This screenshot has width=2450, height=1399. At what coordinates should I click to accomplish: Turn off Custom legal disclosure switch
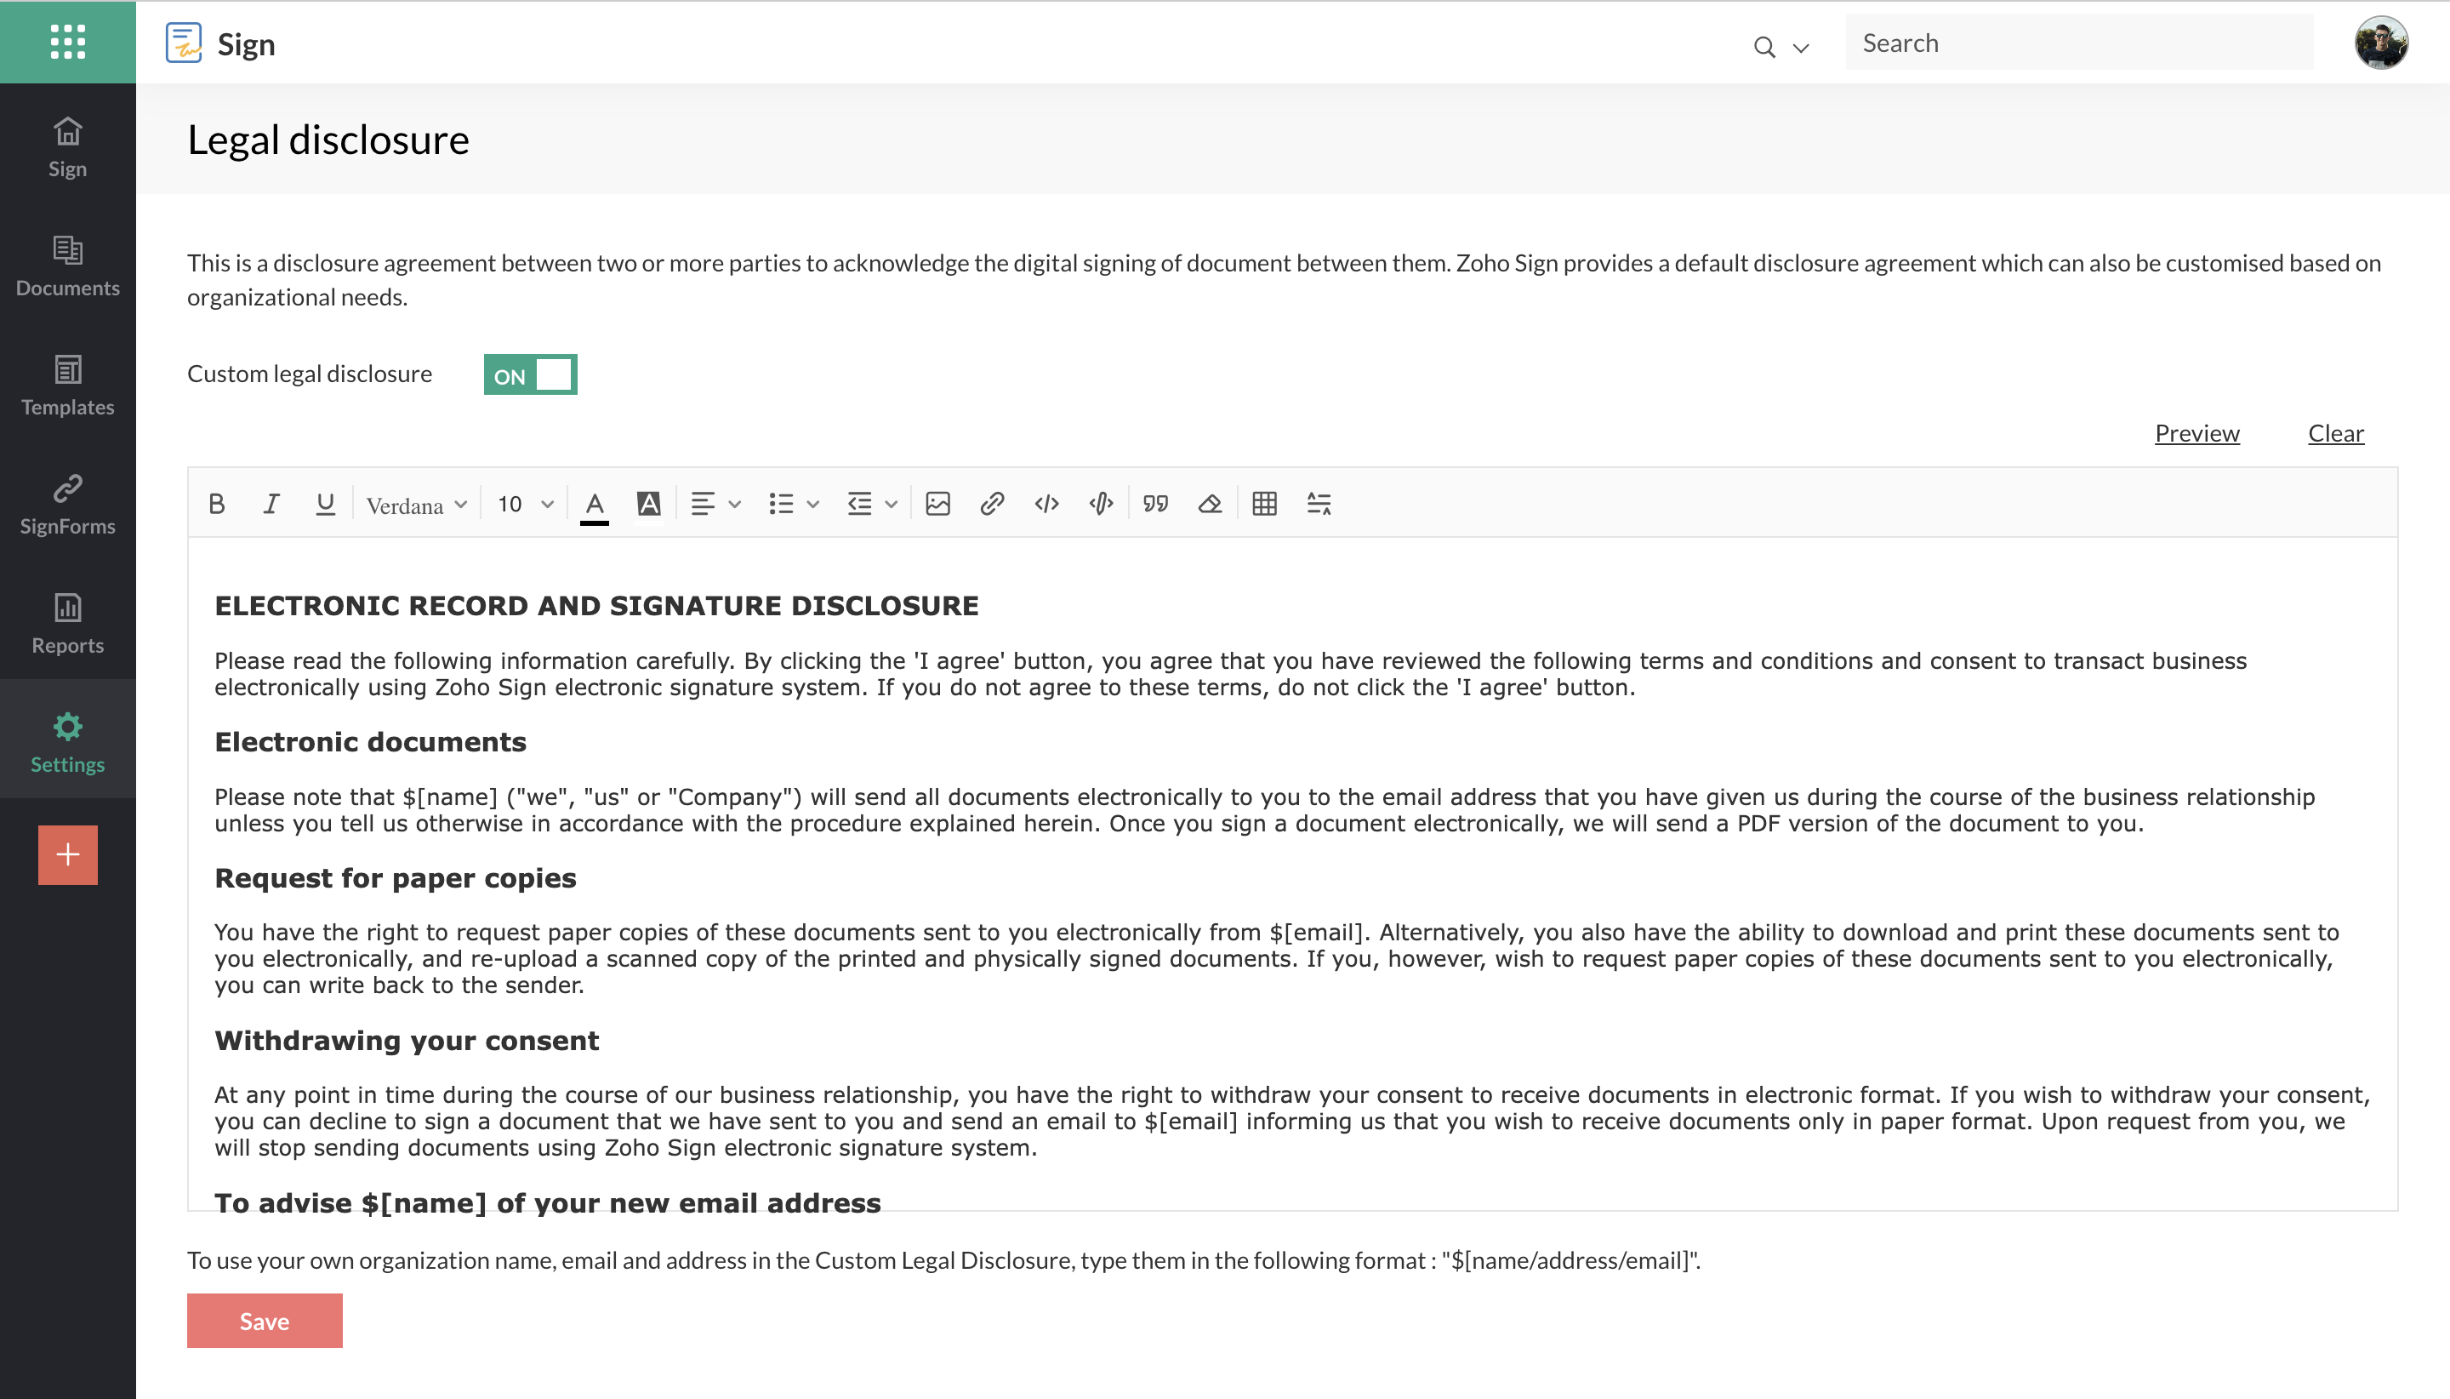click(x=530, y=374)
